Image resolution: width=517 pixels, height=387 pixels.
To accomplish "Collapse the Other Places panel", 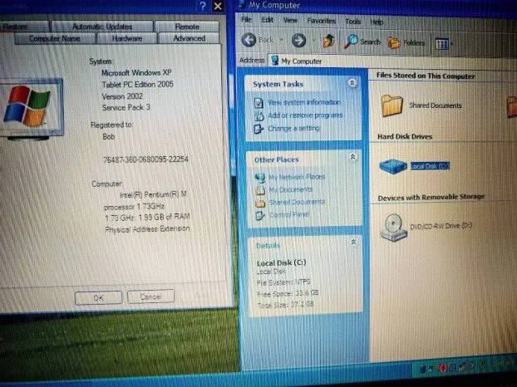I will (x=352, y=156).
